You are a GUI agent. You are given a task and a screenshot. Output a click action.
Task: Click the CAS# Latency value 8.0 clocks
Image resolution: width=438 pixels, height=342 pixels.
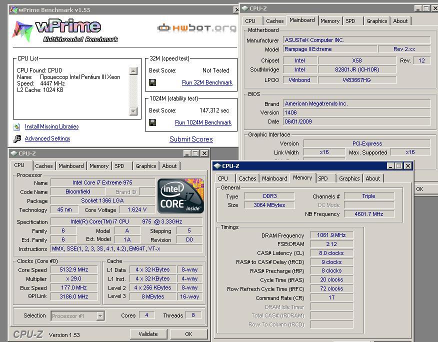pyautogui.click(x=331, y=253)
